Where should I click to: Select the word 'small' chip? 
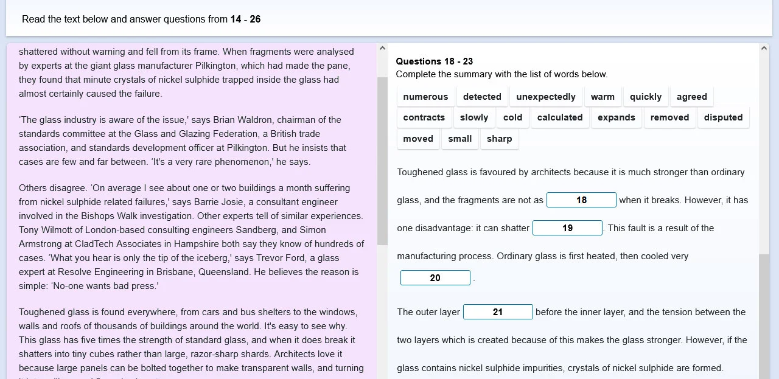pyautogui.click(x=460, y=139)
